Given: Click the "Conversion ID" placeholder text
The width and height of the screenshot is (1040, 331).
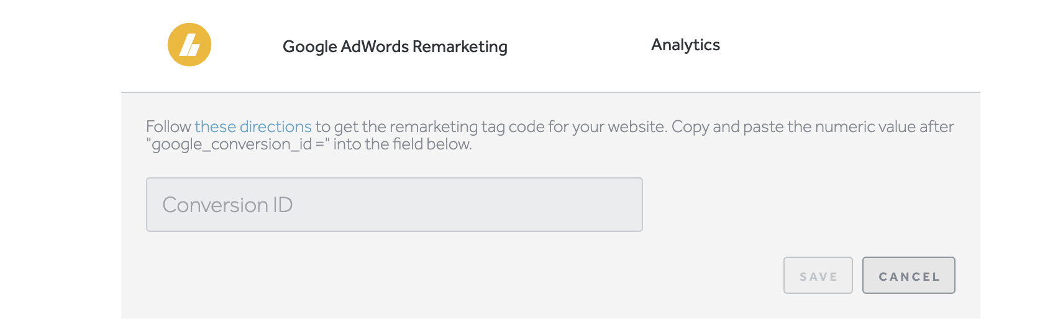Looking at the screenshot, I should point(227,205).
